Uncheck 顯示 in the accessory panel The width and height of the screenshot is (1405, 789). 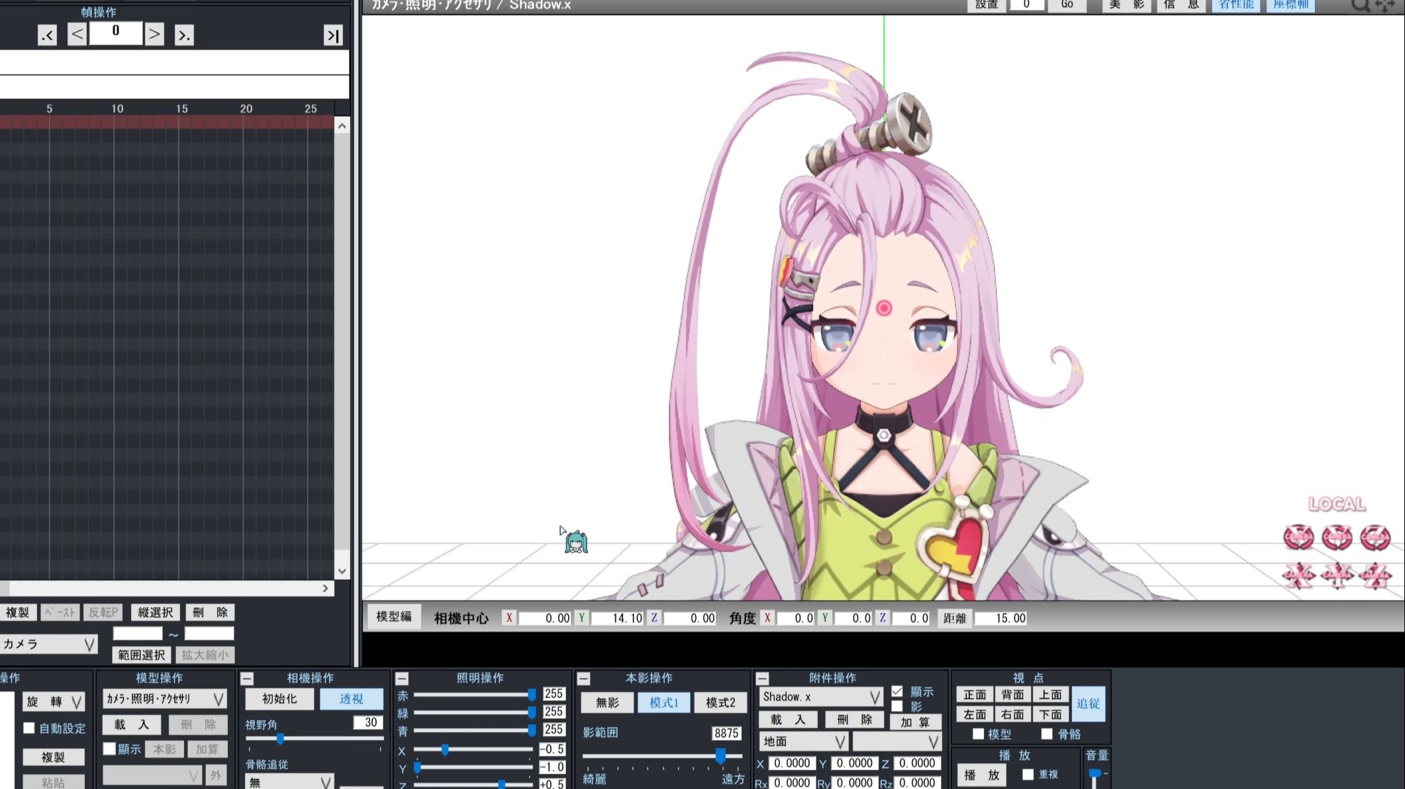(x=897, y=691)
